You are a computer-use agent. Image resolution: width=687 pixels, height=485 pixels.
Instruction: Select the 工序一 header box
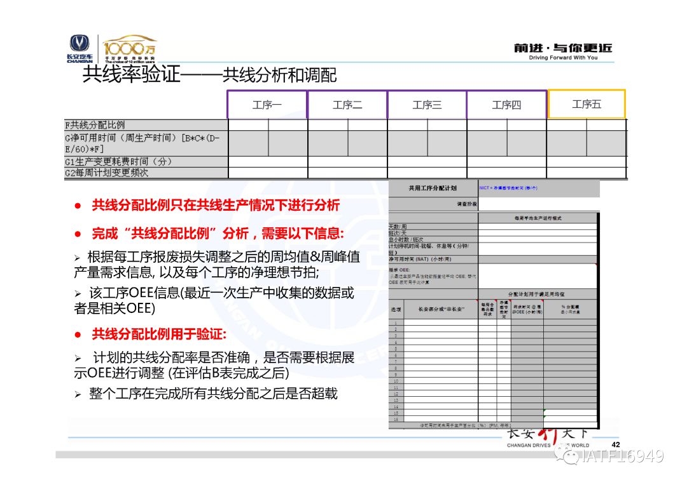click(267, 105)
